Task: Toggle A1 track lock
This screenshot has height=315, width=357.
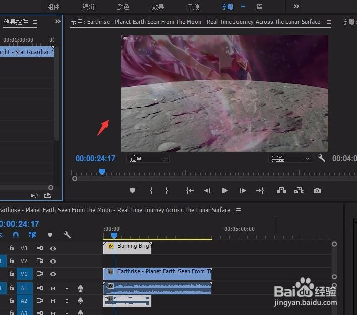Action: coord(12,288)
